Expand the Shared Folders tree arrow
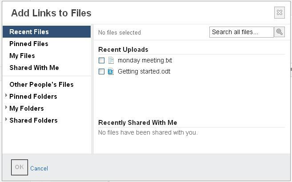 (6, 119)
